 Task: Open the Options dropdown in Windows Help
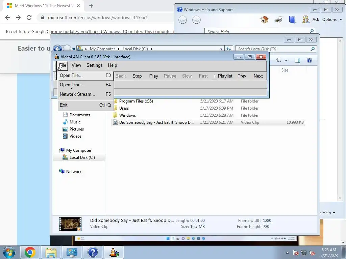332,20
